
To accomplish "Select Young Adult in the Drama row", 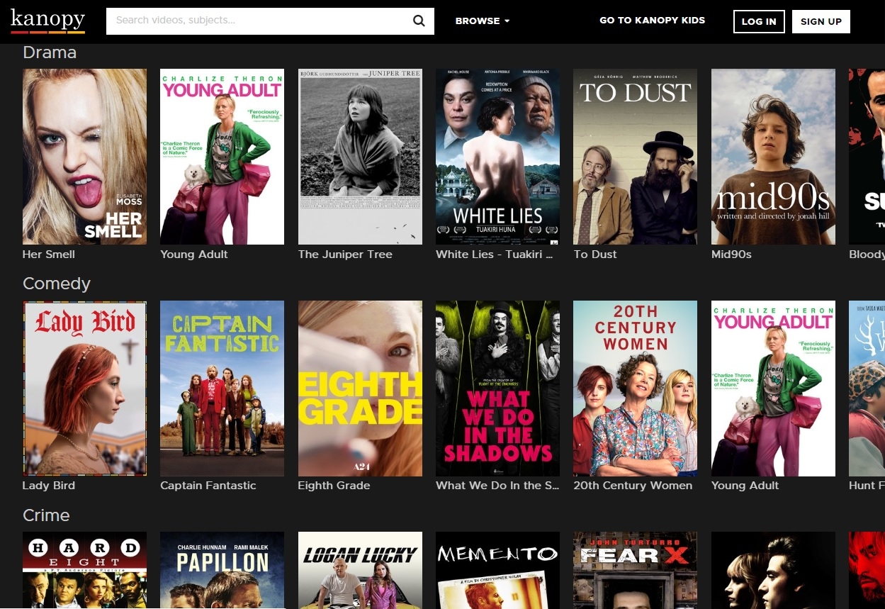I will [x=222, y=156].
